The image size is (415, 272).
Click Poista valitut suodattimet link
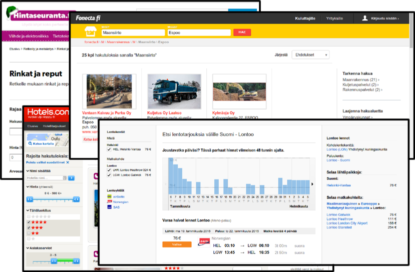45,162
